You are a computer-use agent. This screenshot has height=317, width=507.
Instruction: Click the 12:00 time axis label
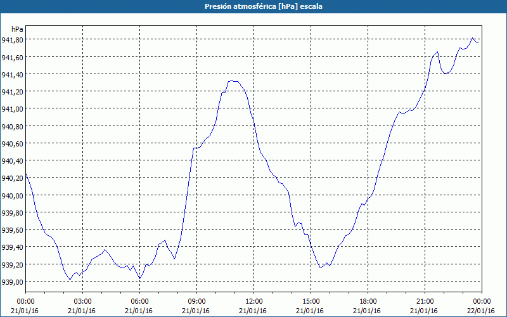(254, 302)
